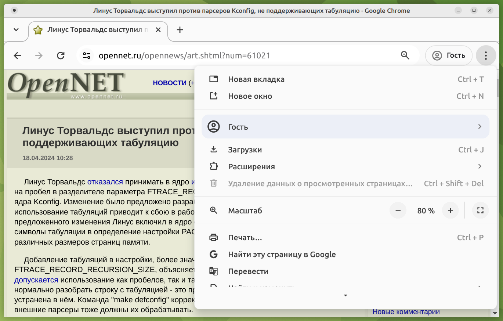Select Печать... menu entry
This screenshot has width=503, height=321.
coord(245,238)
